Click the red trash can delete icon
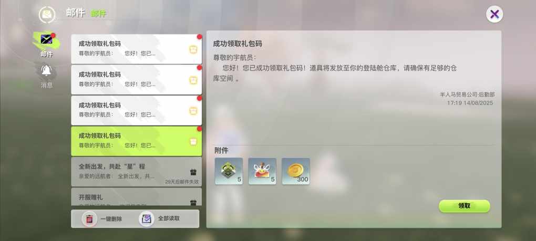 [x=89, y=219]
